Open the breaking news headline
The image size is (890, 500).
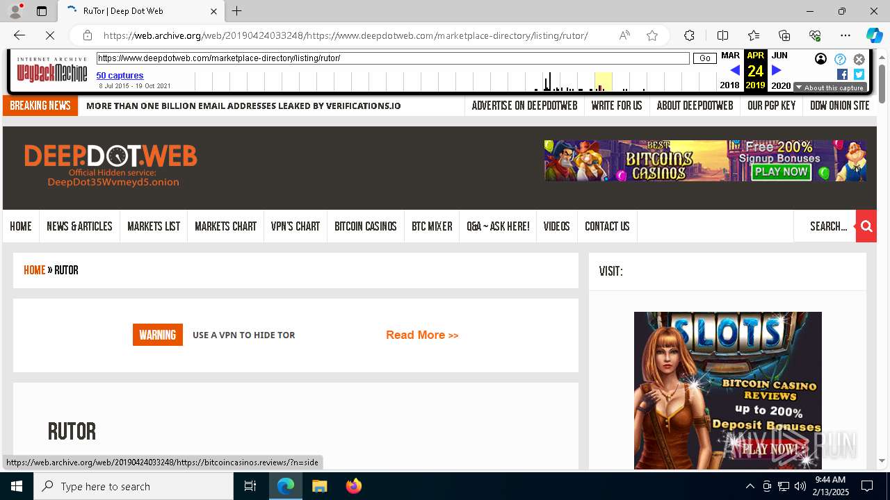pos(243,106)
